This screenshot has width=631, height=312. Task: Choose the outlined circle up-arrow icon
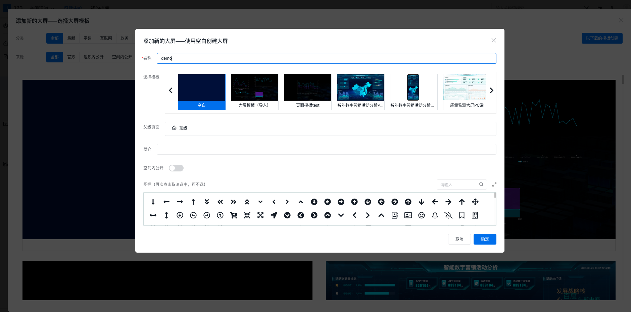[x=220, y=215]
